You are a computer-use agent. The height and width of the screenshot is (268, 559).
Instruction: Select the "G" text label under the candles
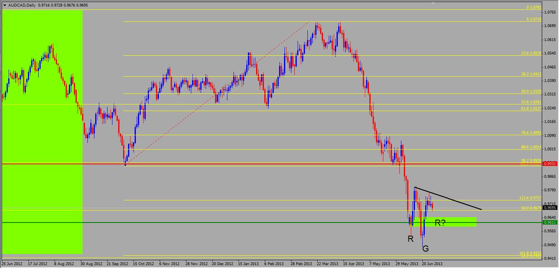coord(426,248)
